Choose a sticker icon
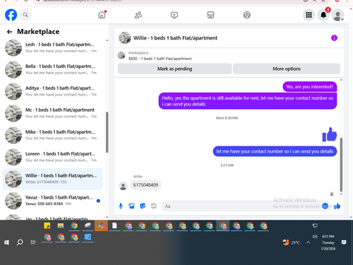This screenshot has height=265, width=353. (x=143, y=206)
